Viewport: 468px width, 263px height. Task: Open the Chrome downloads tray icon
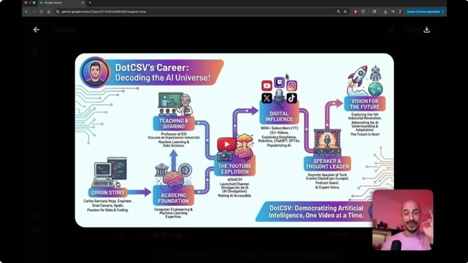(x=385, y=12)
